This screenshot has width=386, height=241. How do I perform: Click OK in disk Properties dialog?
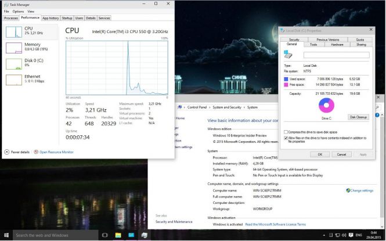click(x=320, y=154)
